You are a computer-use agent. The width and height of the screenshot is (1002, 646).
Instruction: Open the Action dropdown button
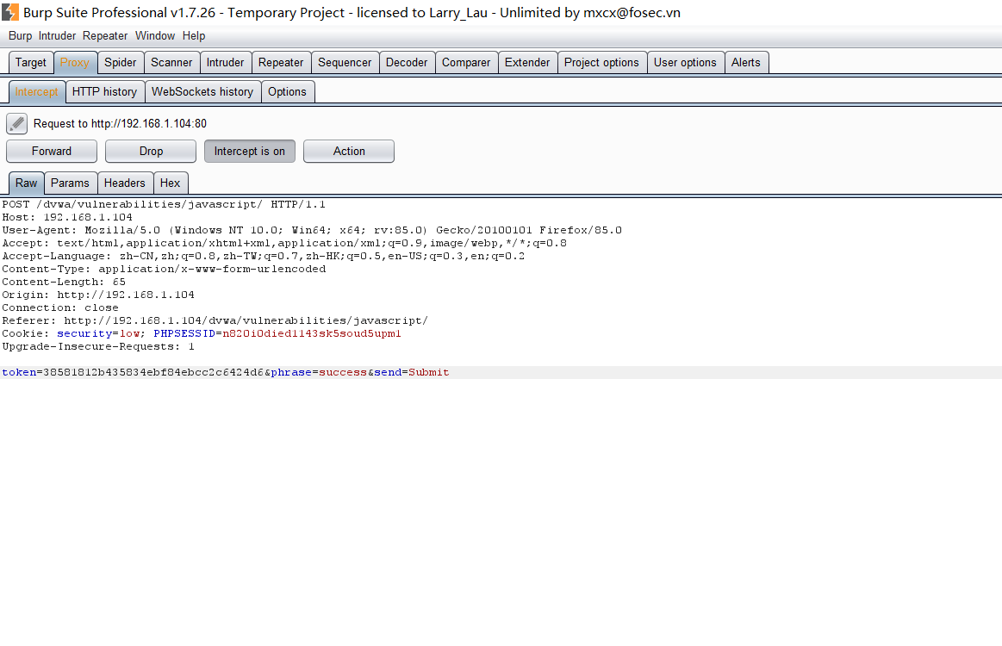349,151
